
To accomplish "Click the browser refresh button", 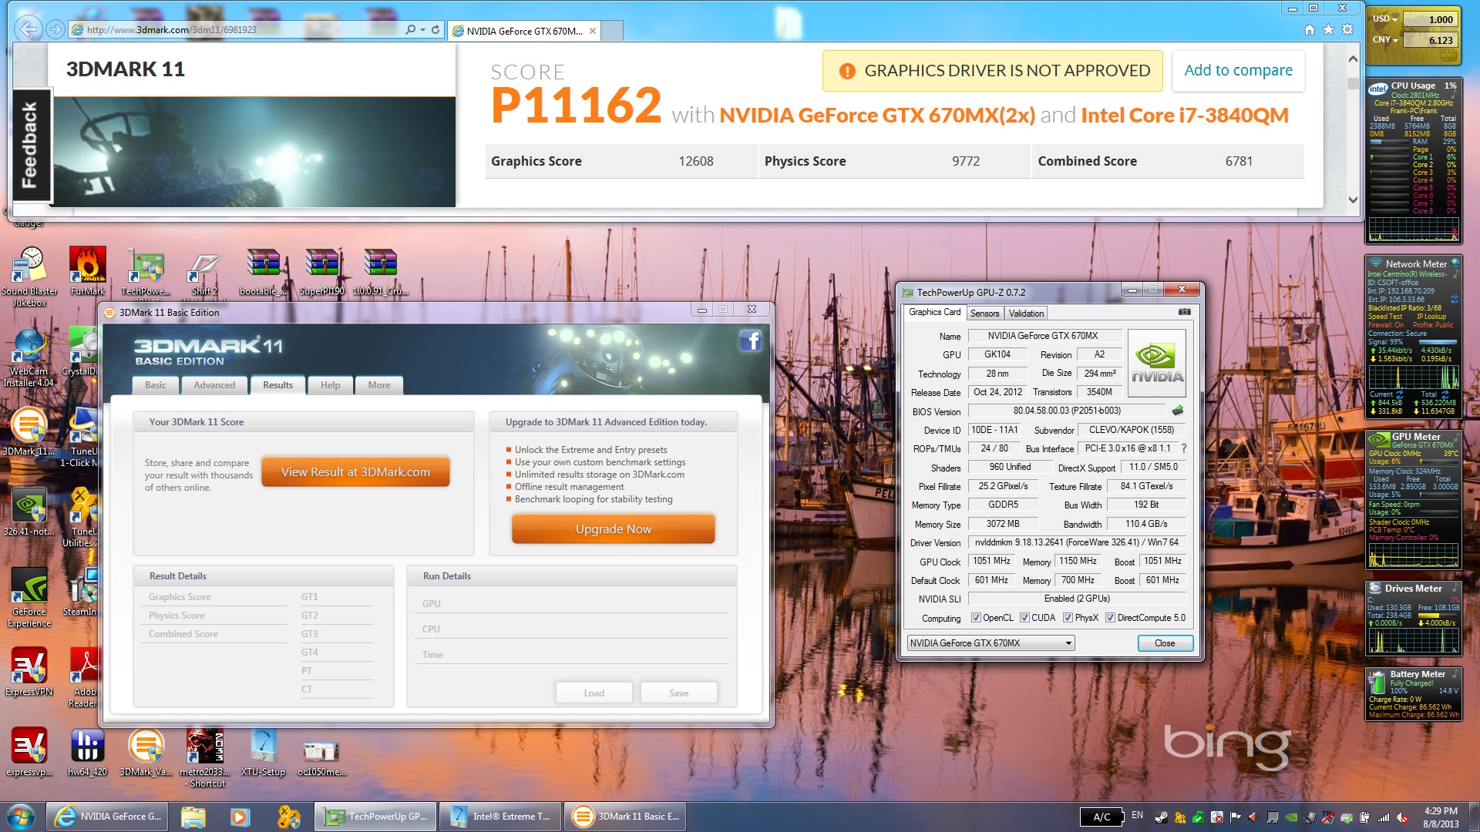I will click(x=436, y=30).
